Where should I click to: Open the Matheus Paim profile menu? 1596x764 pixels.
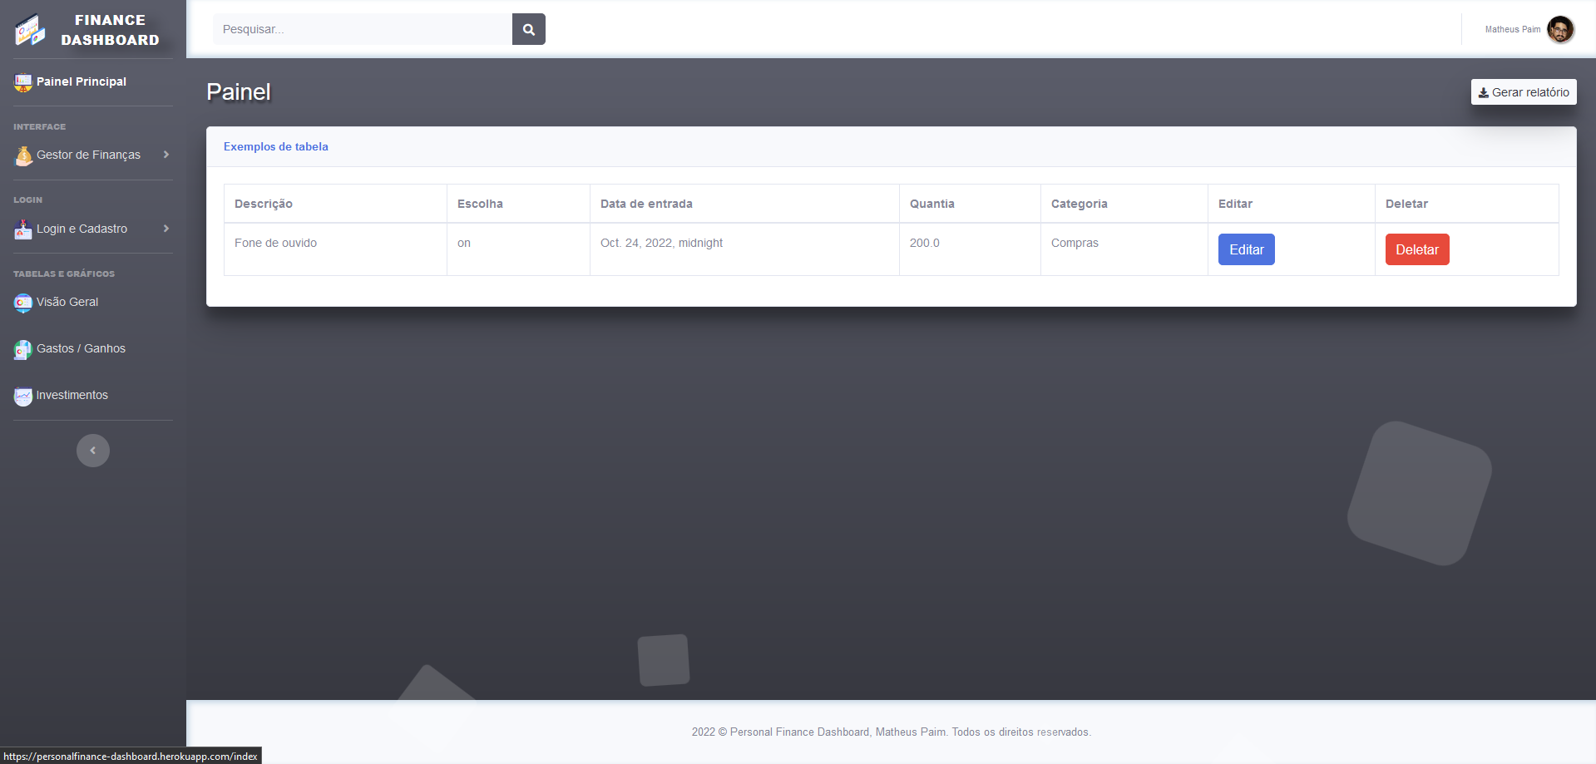tap(1530, 29)
